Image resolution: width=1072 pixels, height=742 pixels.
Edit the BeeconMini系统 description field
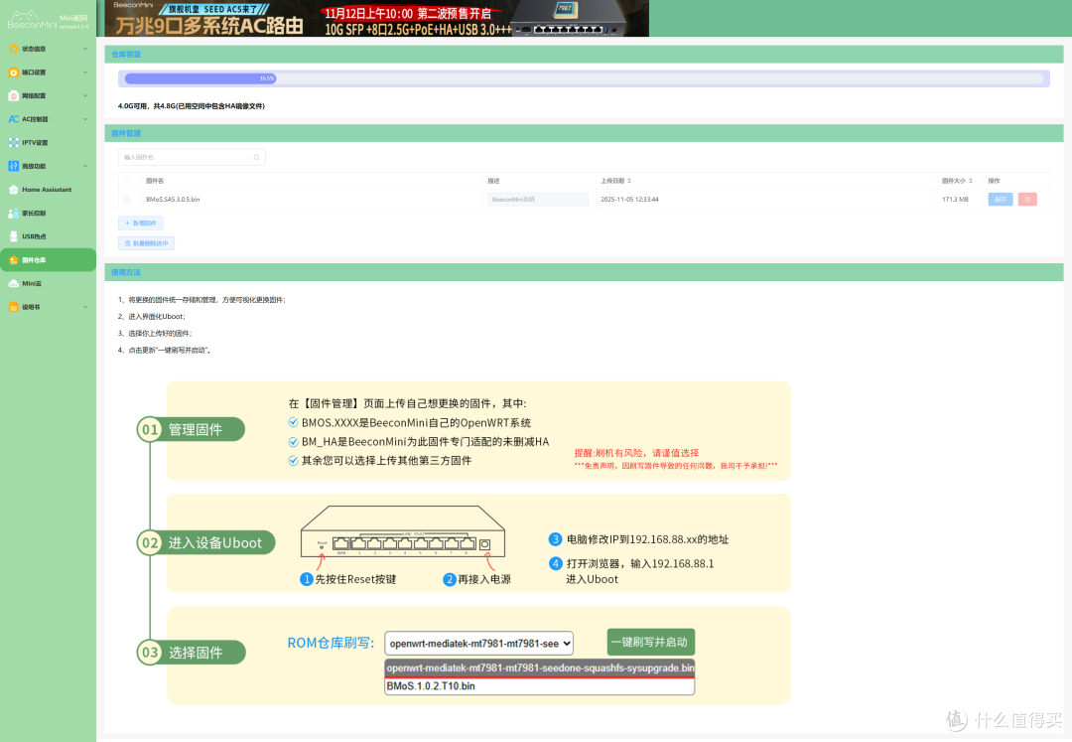[x=538, y=199]
